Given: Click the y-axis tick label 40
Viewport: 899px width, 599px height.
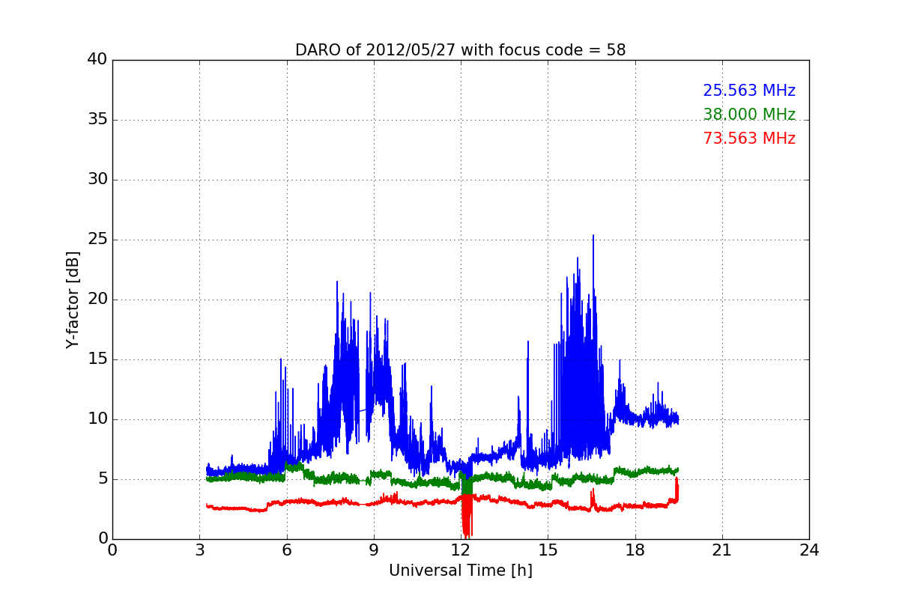Looking at the screenshot, I should [97, 60].
